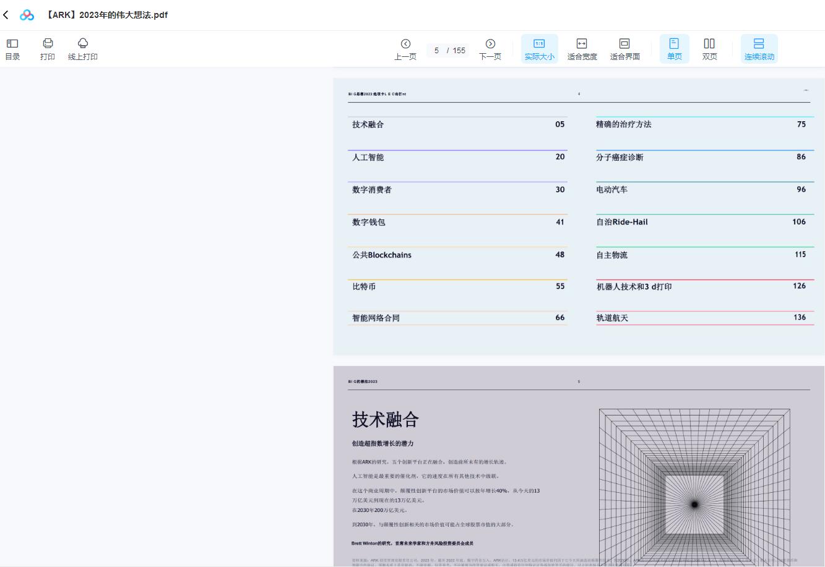Click the Baidu Netdisk logo icon
The width and height of the screenshot is (825, 567).
[27, 15]
